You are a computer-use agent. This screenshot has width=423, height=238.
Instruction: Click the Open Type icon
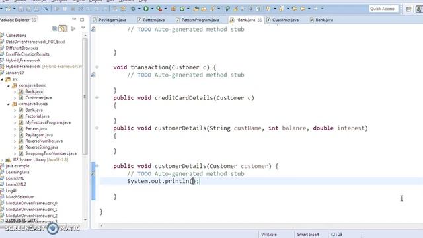[196, 9]
